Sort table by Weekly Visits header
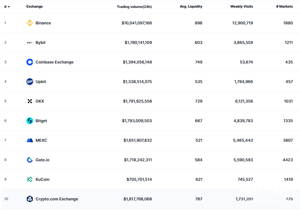The height and width of the screenshot is (210, 300). pyautogui.click(x=242, y=7)
